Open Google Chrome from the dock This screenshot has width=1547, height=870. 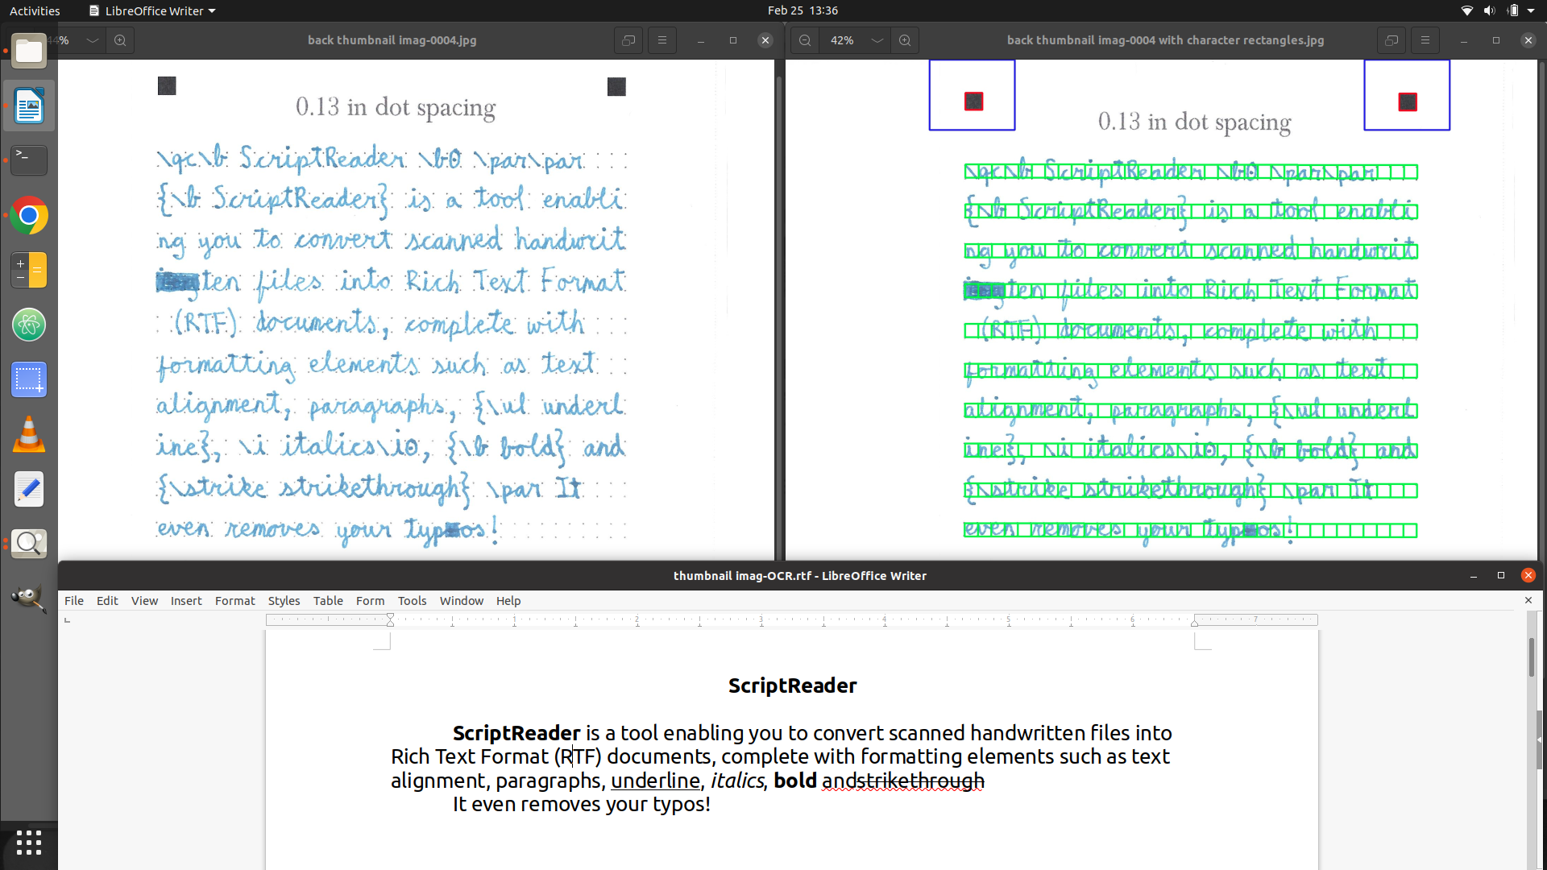[29, 216]
